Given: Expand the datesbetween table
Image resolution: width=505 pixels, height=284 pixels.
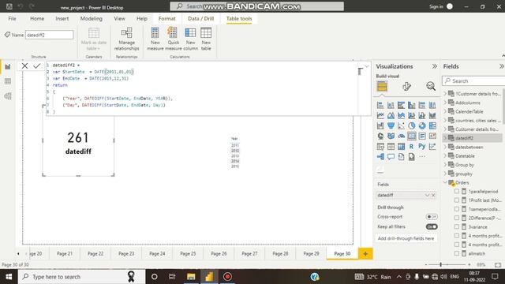Looking at the screenshot, I should click(445, 148).
